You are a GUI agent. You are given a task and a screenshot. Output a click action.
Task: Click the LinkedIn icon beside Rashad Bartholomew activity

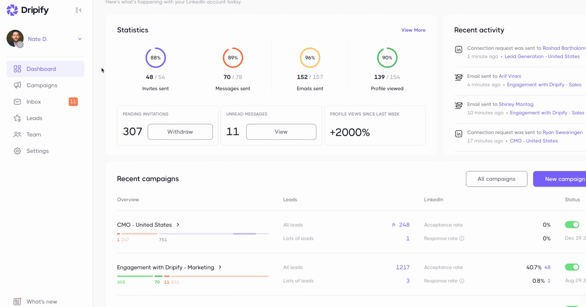459,49
